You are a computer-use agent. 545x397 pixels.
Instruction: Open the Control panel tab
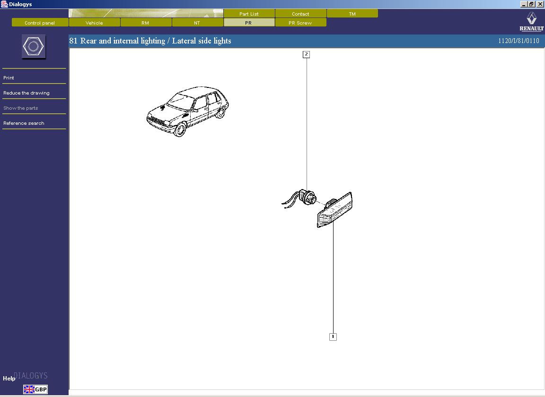coord(40,23)
